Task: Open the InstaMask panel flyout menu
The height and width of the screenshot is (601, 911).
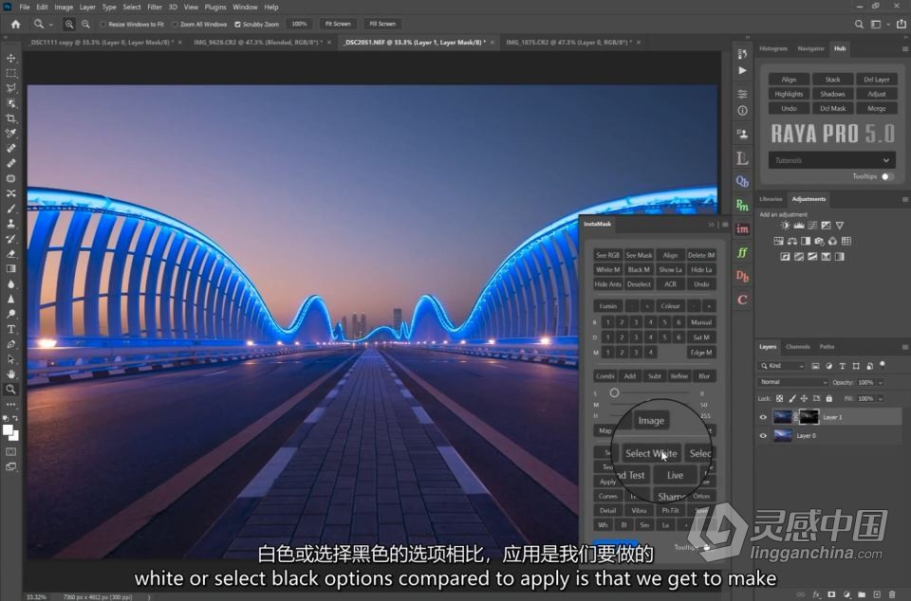Action: [x=724, y=225]
